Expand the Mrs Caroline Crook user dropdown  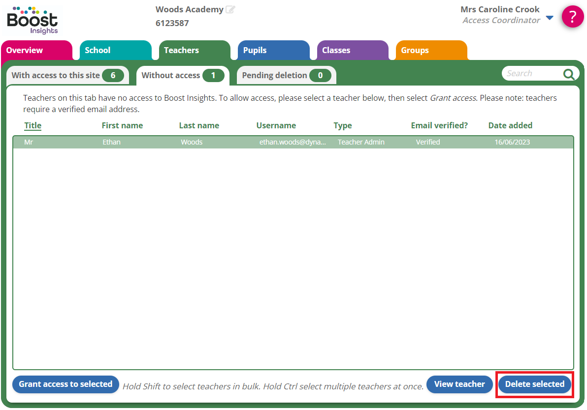coord(550,18)
